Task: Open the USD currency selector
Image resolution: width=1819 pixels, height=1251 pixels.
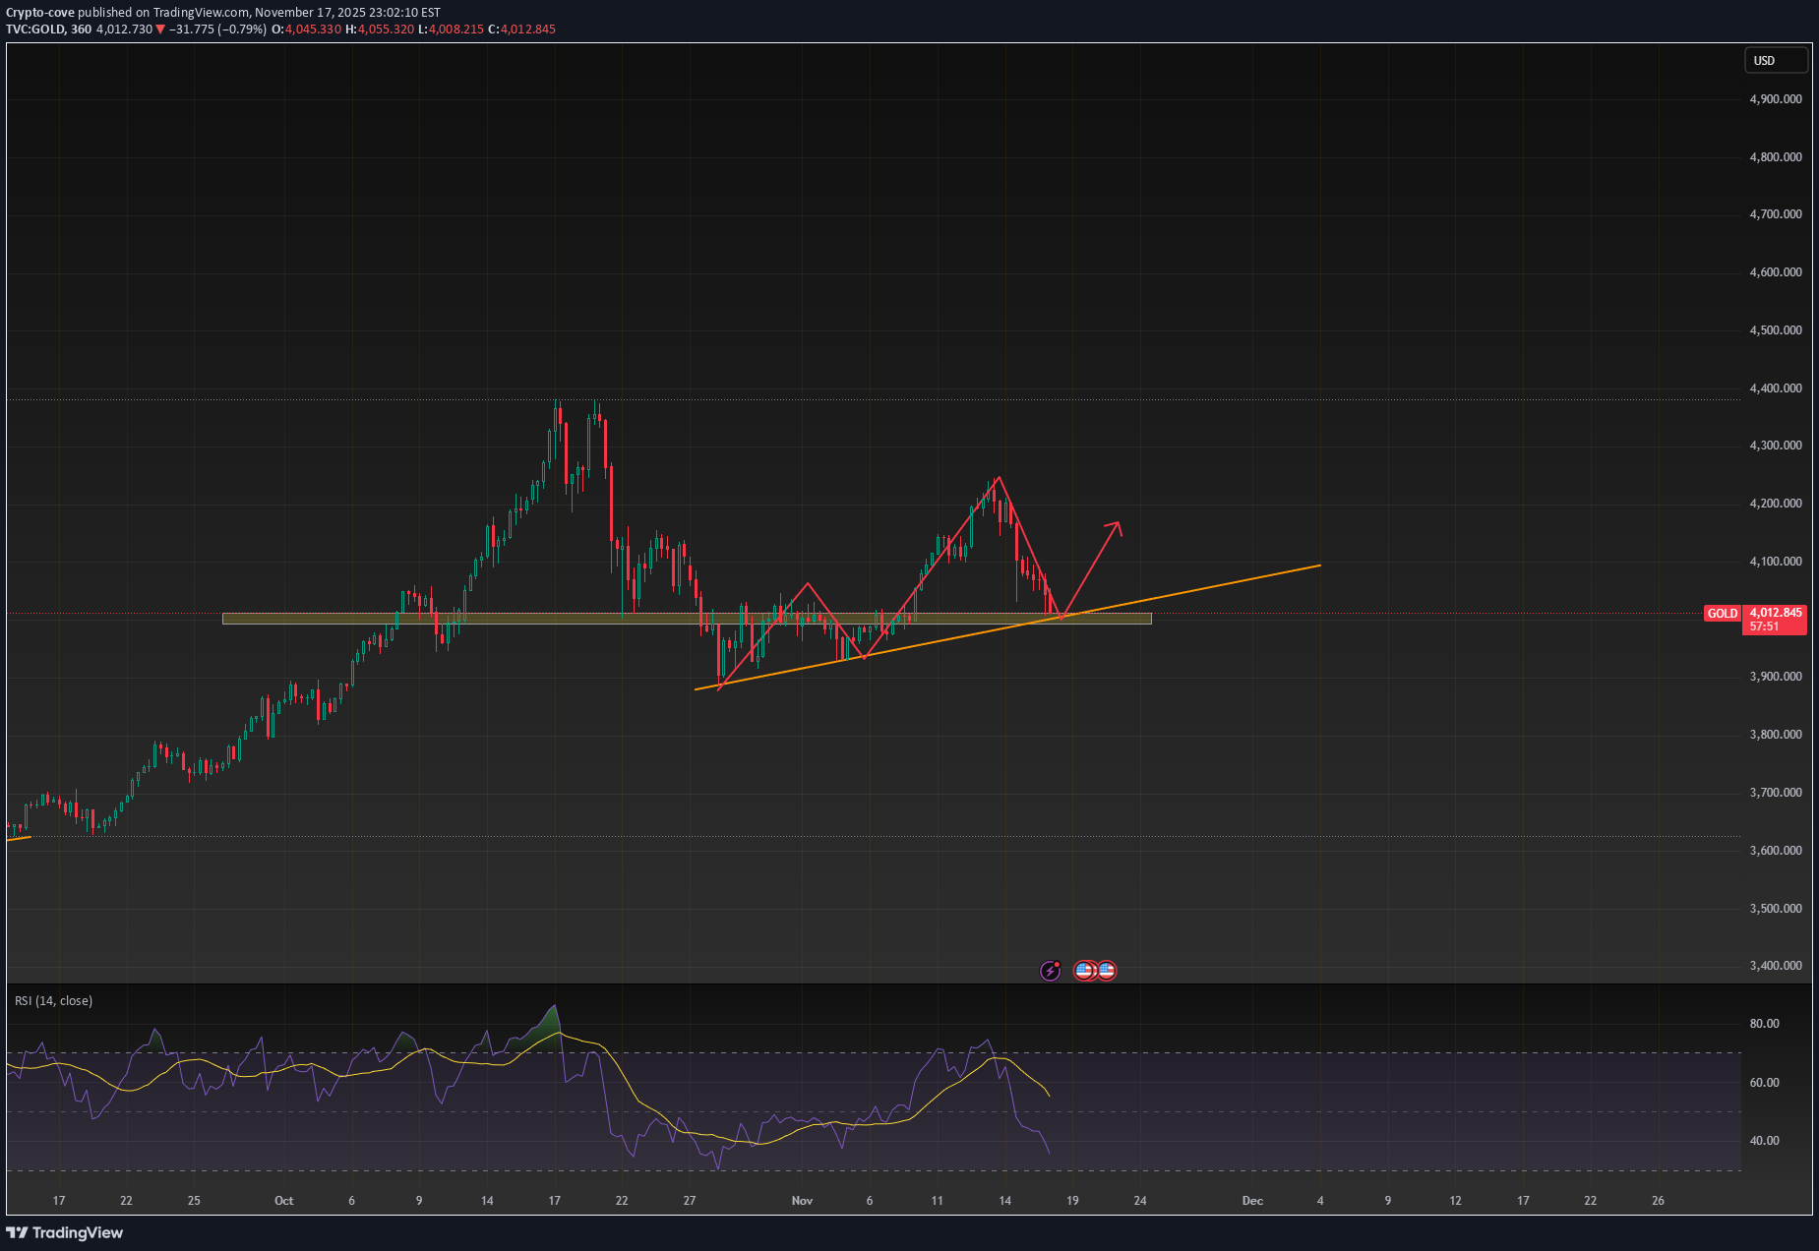Action: (1776, 60)
